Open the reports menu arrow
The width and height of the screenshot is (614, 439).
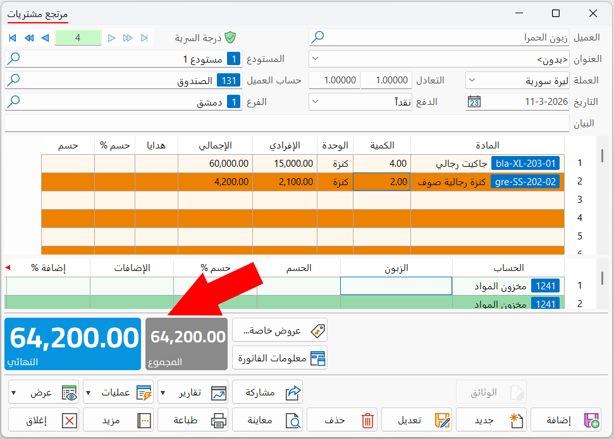(163, 392)
